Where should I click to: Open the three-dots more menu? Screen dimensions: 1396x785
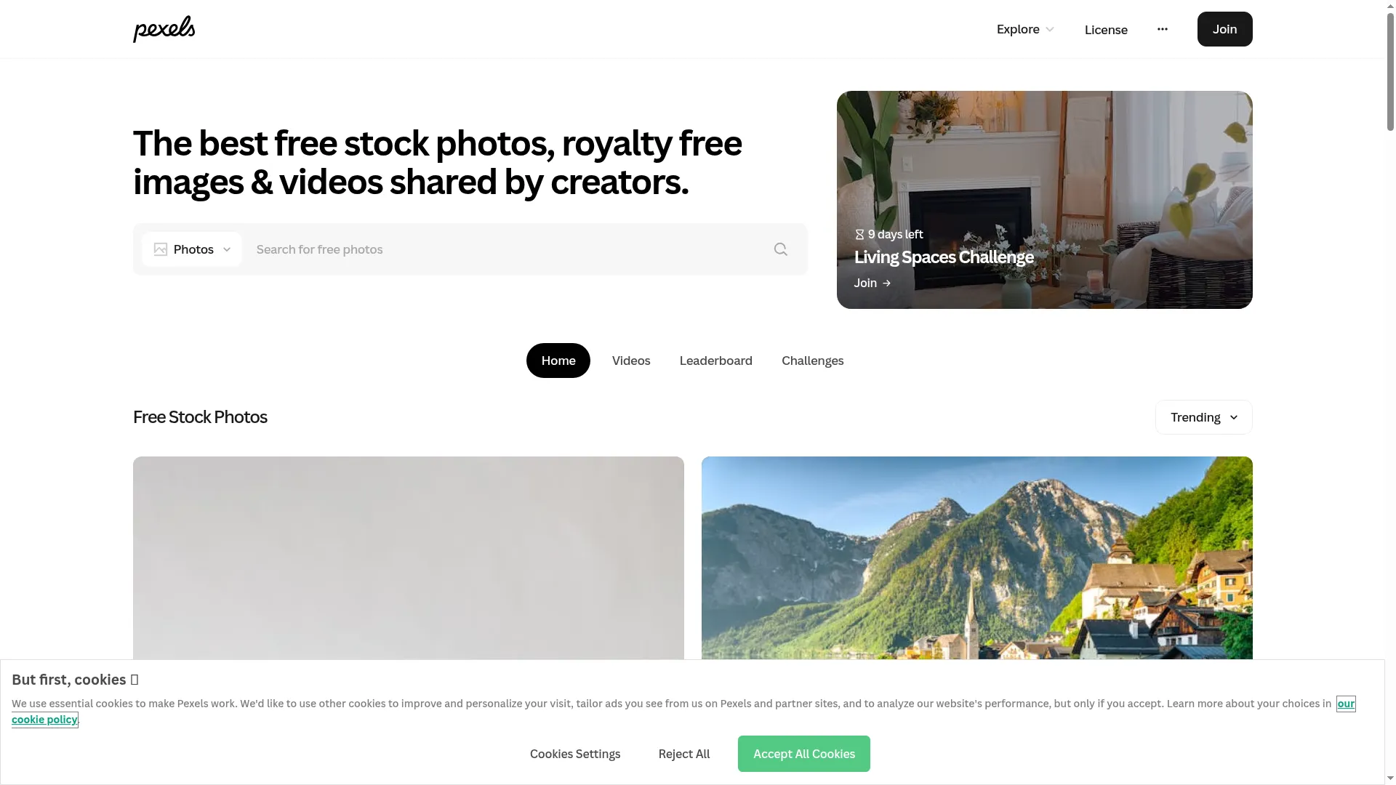click(x=1163, y=29)
